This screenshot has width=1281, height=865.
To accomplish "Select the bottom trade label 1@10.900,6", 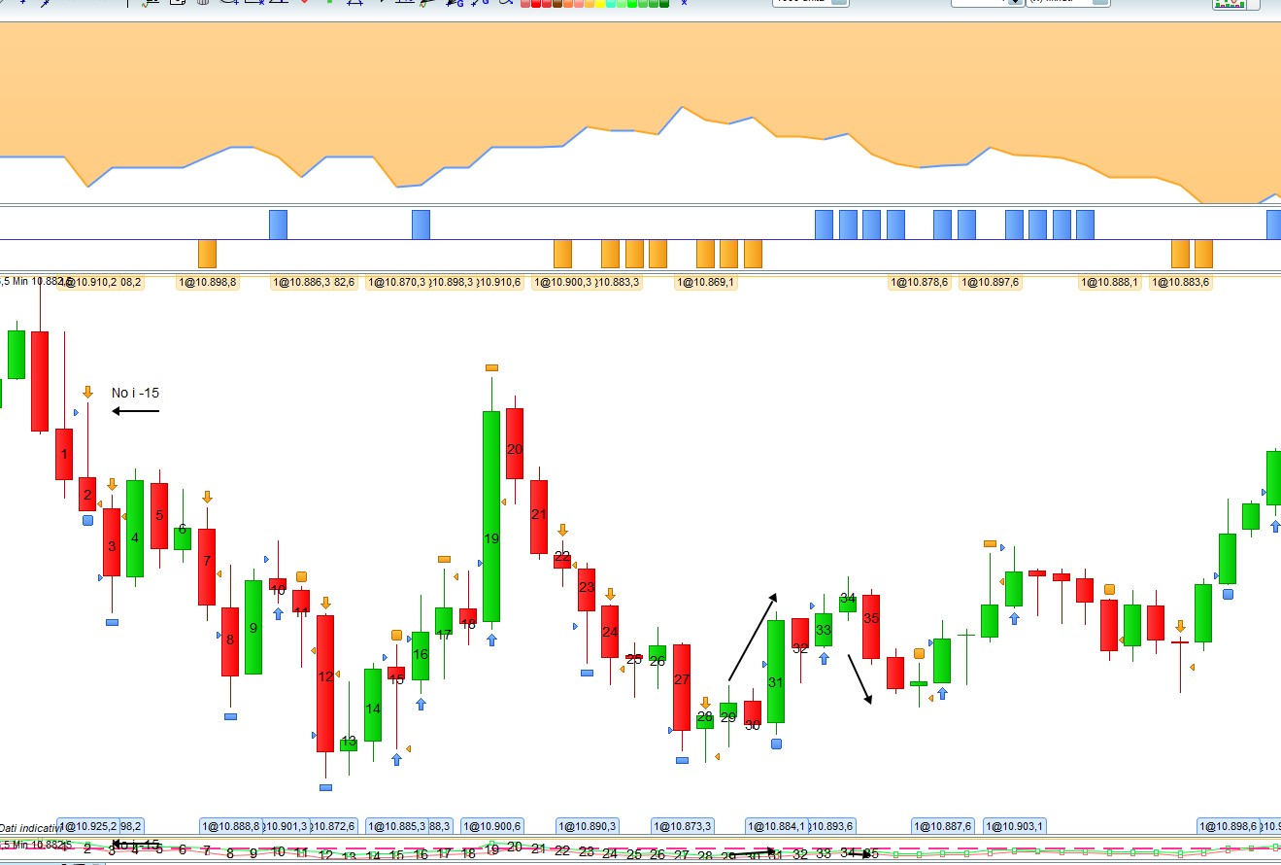I will click(x=491, y=826).
